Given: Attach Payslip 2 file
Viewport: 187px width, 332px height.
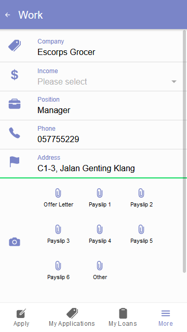Looking at the screenshot, I should (141, 198).
